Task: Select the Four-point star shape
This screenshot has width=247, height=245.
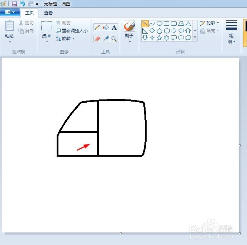Action: pyautogui.click(x=152, y=38)
